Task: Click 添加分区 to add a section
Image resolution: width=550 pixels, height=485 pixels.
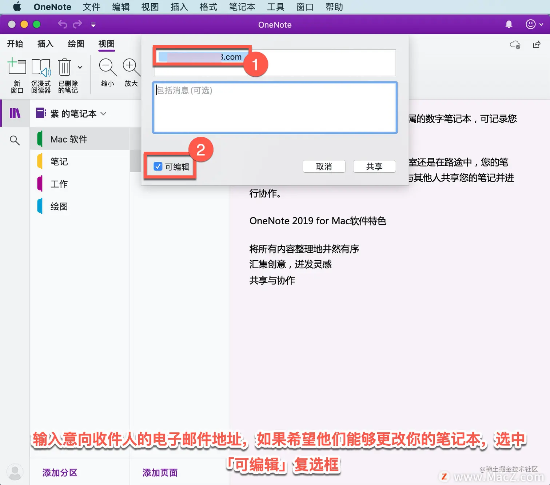Action: click(60, 472)
